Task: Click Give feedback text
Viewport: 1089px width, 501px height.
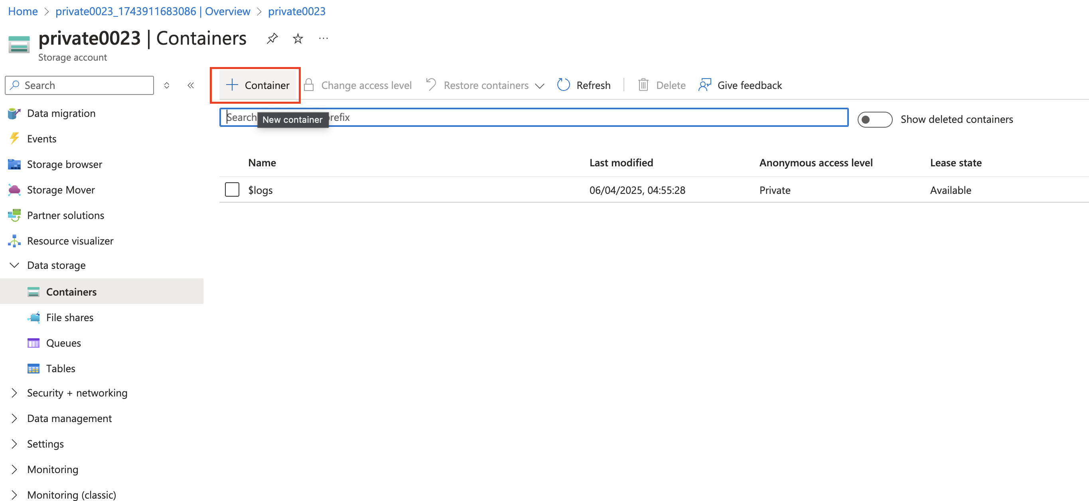Action: (x=750, y=85)
